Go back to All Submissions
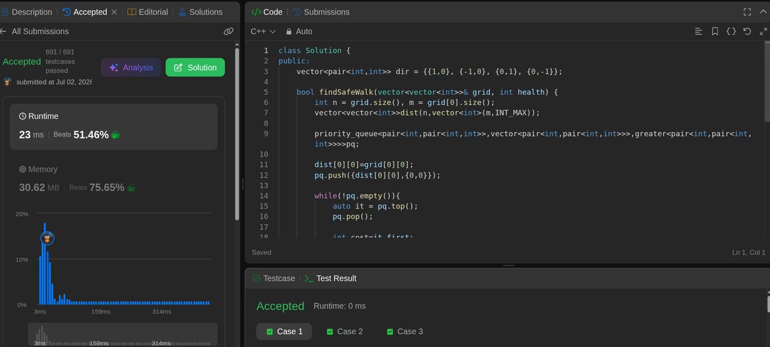The width and height of the screenshot is (770, 347). click(x=35, y=31)
